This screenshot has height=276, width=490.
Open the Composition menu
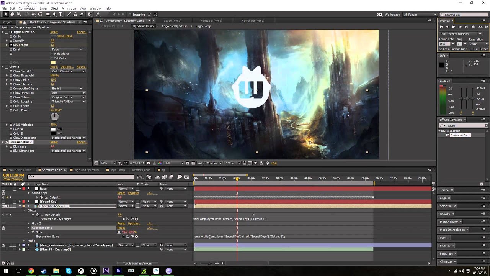pyautogui.click(x=27, y=8)
